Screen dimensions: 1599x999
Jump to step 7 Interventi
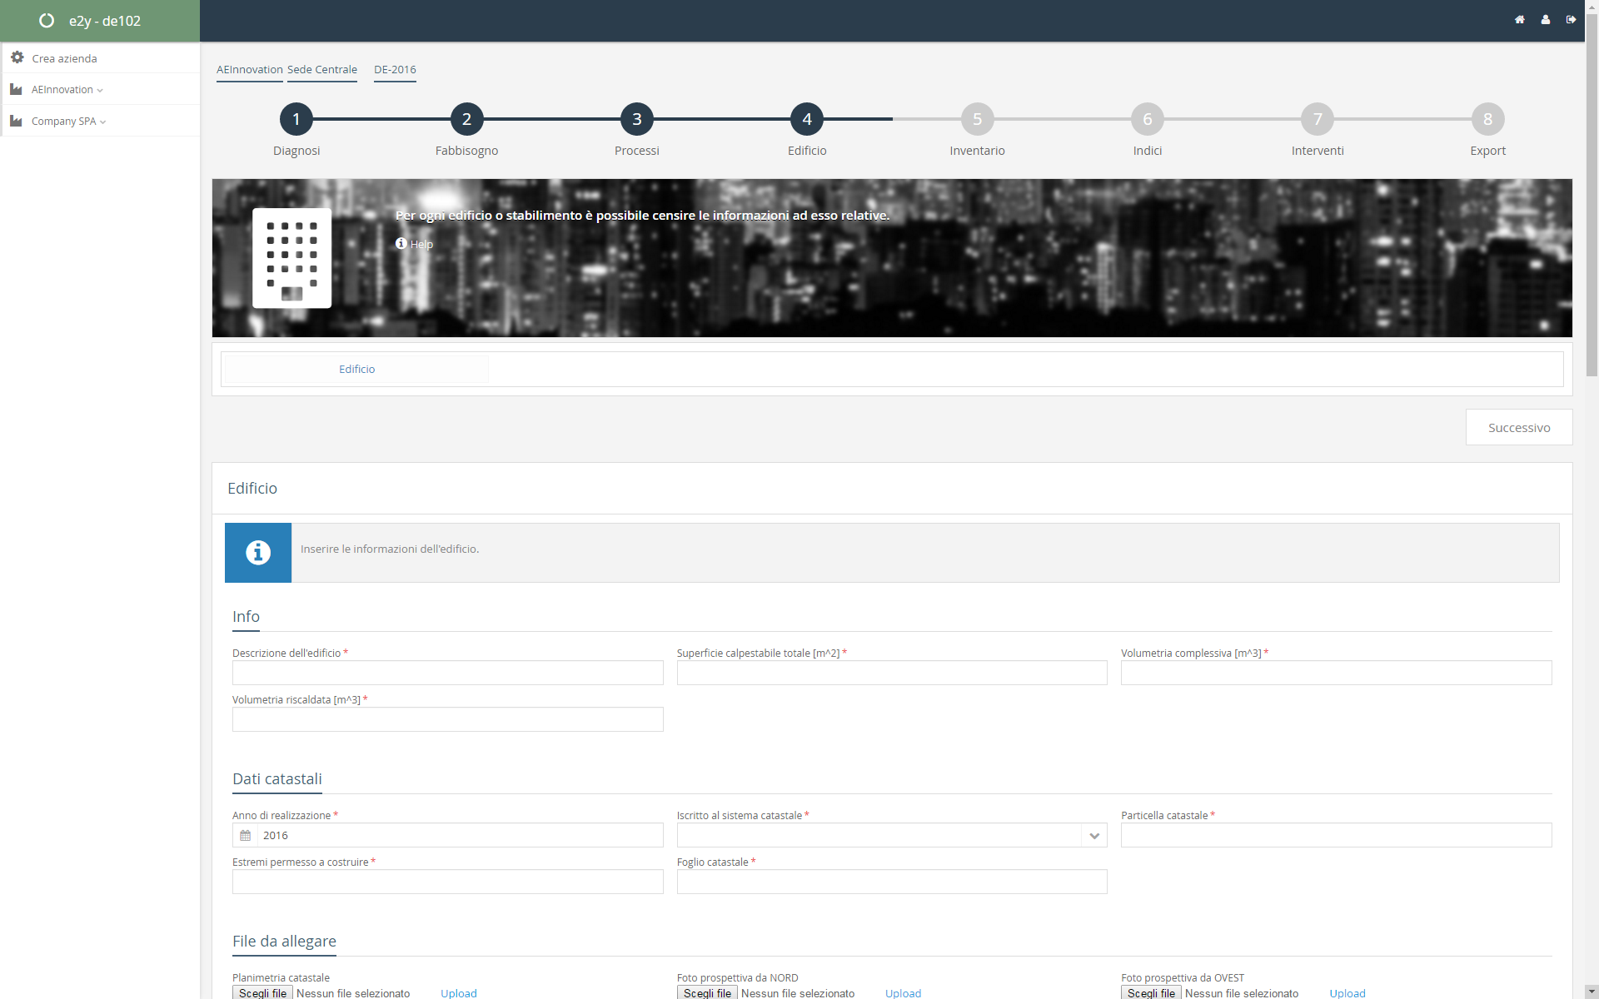click(1318, 119)
